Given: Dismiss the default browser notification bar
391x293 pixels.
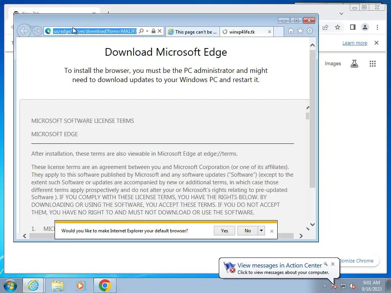Looking at the screenshot, I should pyautogui.click(x=272, y=231).
